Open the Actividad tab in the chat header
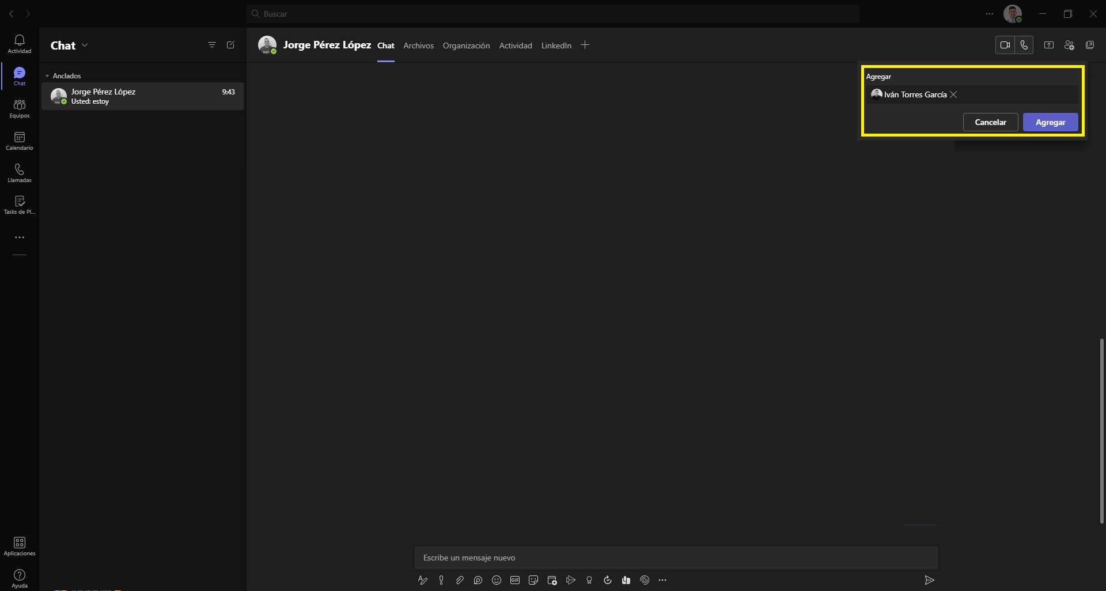This screenshot has height=591, width=1106. [x=516, y=46]
